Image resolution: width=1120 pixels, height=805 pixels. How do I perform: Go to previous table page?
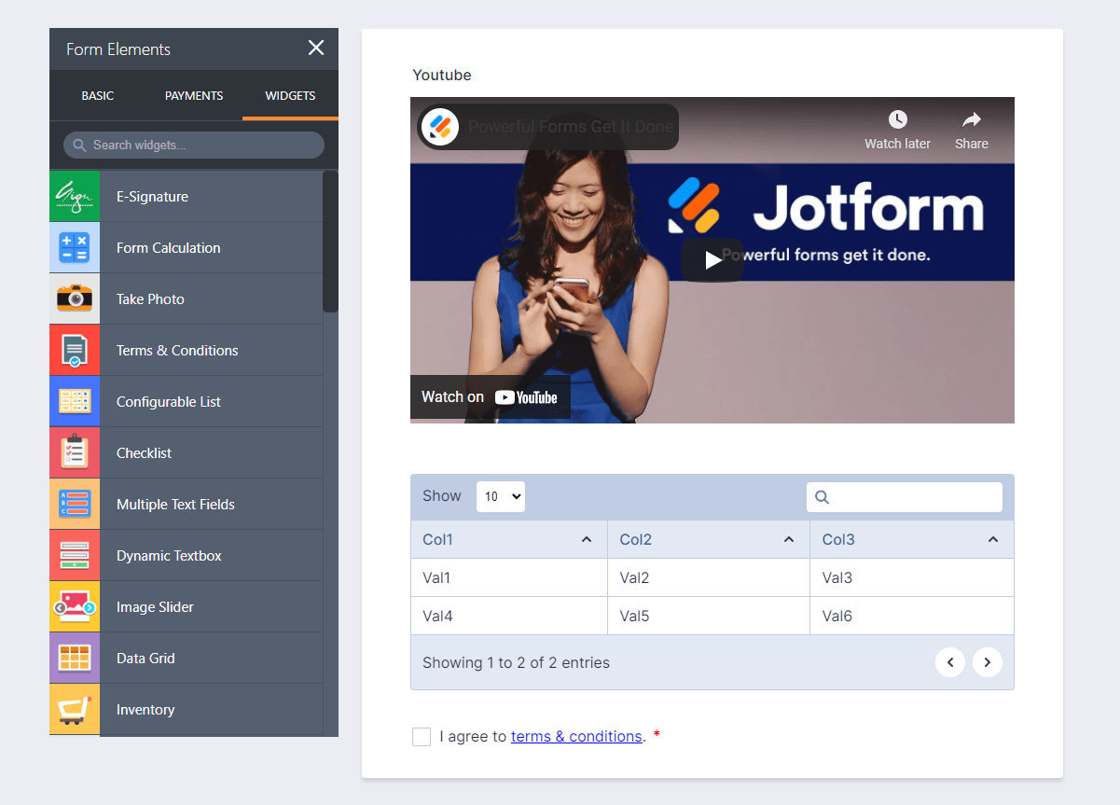tap(950, 662)
